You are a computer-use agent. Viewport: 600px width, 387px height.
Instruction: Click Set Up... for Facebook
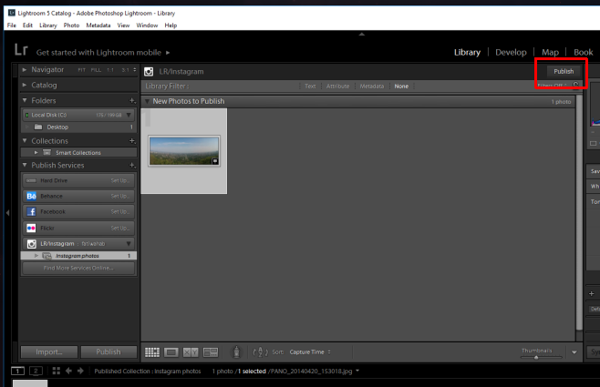[x=120, y=211]
